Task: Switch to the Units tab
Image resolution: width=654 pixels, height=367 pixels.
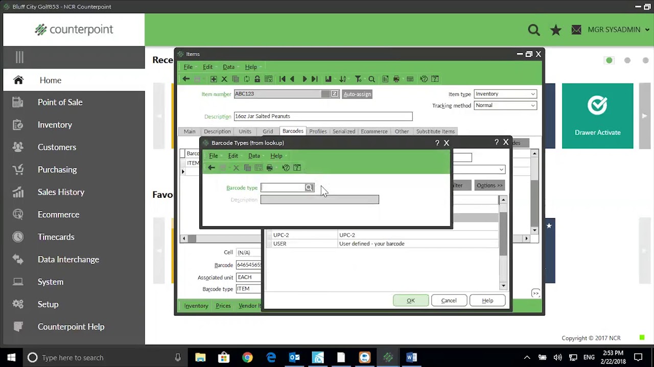Action: (245, 132)
